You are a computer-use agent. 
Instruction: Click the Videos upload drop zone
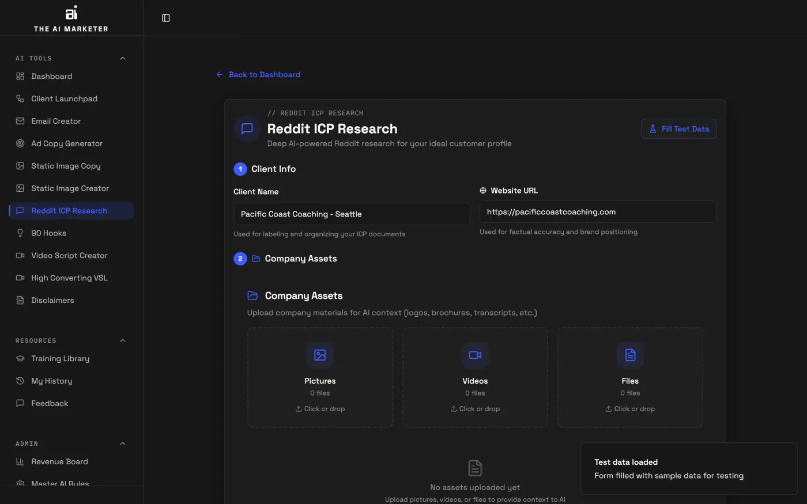coord(475,377)
